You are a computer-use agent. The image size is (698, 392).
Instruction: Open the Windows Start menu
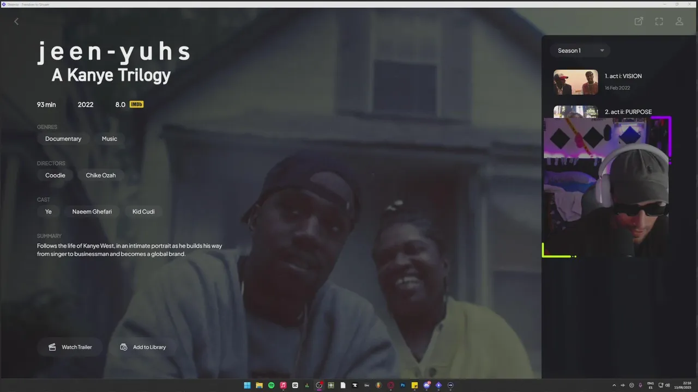coord(247,385)
